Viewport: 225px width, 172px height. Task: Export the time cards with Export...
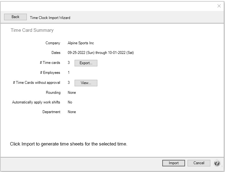click(x=86, y=63)
